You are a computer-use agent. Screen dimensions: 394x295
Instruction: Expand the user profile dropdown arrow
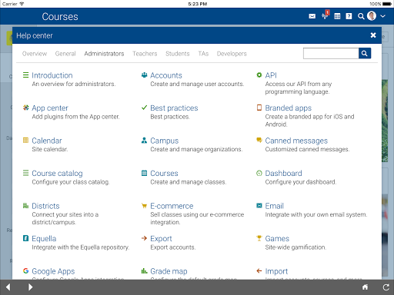click(382, 16)
